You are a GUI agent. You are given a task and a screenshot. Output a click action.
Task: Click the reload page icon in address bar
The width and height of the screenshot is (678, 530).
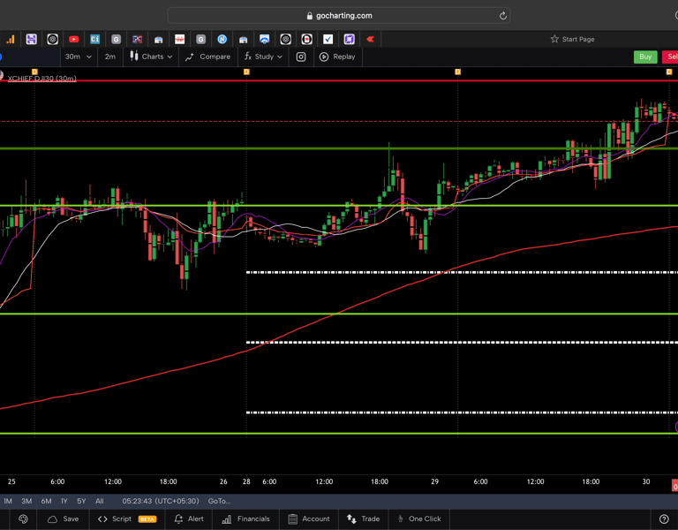click(x=502, y=16)
